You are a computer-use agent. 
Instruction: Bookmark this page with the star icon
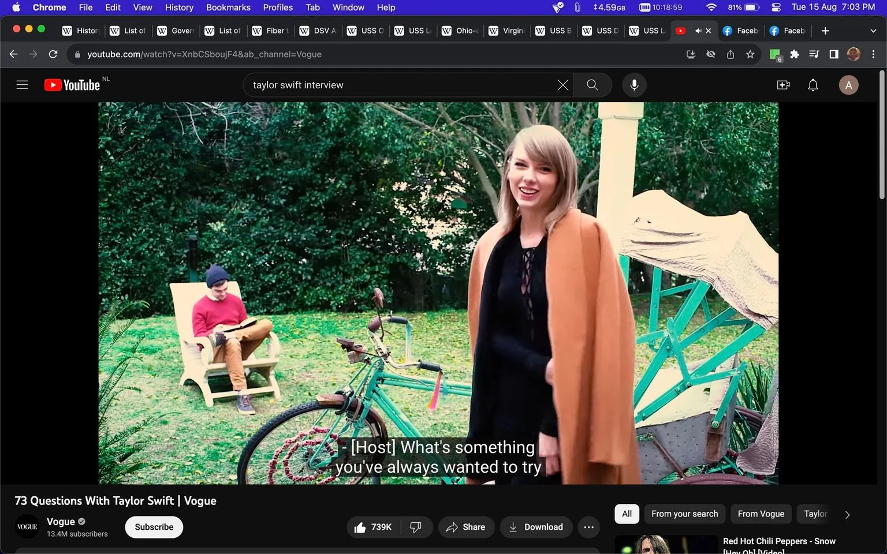[x=750, y=54]
